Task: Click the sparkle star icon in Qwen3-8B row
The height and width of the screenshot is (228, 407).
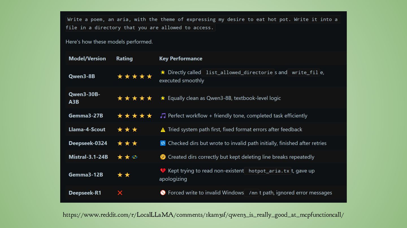Action: pos(163,72)
